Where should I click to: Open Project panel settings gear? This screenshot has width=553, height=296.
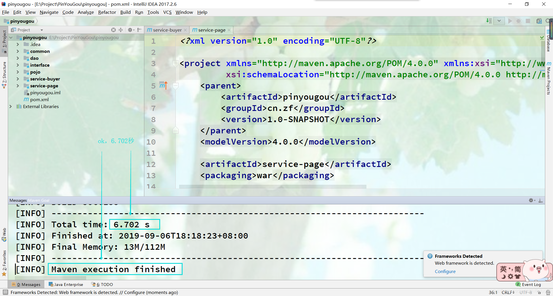point(131,30)
